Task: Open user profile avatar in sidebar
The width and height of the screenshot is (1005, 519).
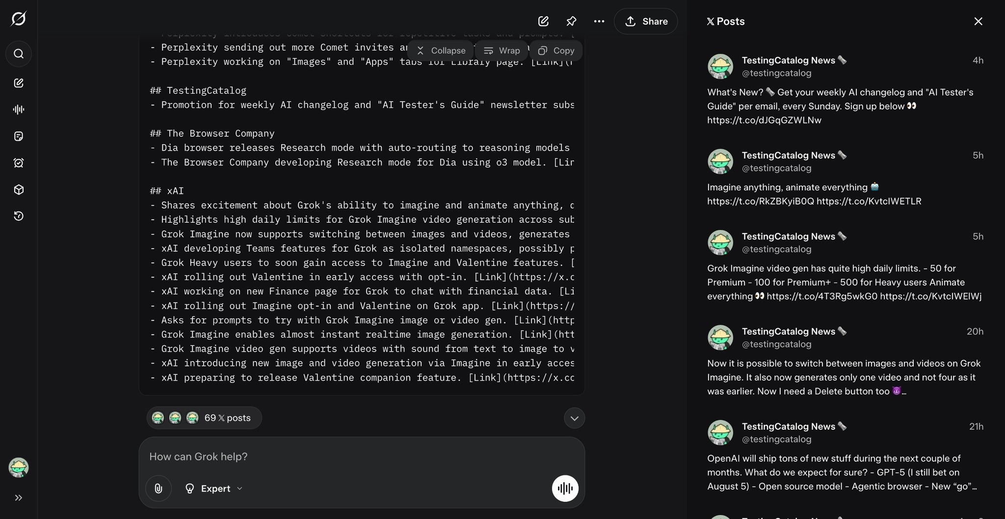Action: tap(19, 467)
